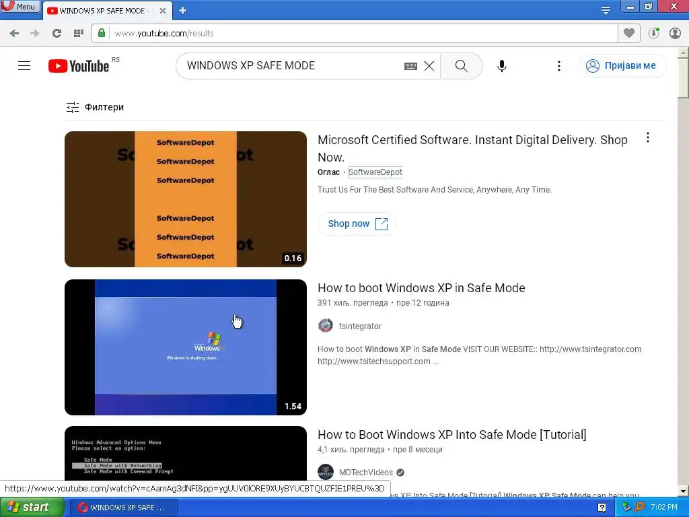This screenshot has width=689, height=517.
Task: Click the magnifier tray icon
Action: pyautogui.click(x=640, y=508)
